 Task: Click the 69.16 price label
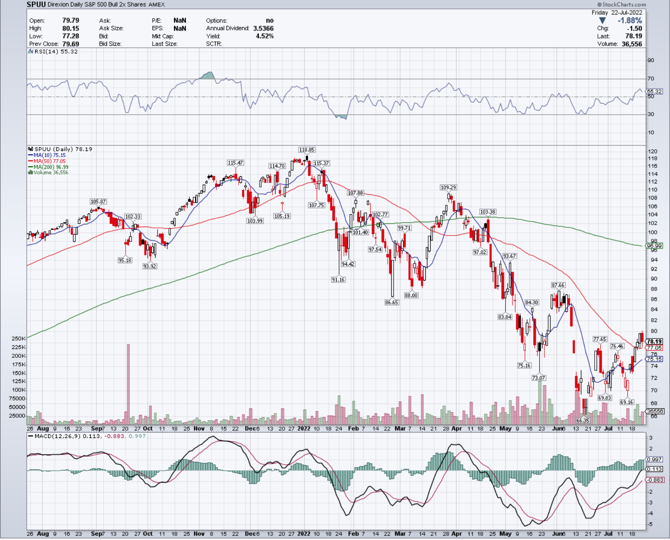(x=627, y=402)
